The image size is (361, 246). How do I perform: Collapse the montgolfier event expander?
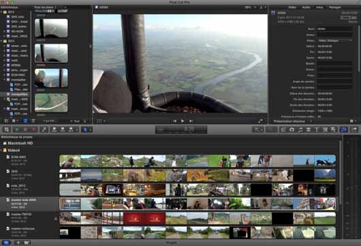point(4,80)
